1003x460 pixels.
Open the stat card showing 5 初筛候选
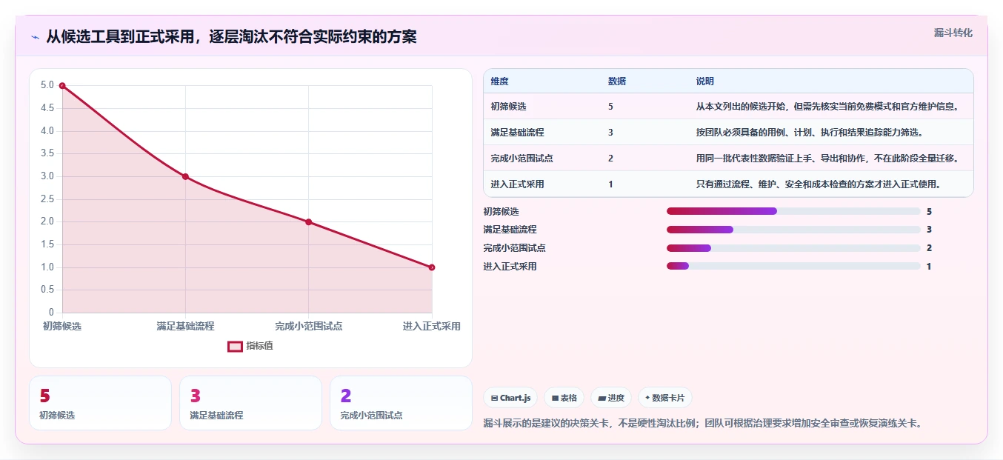point(100,403)
